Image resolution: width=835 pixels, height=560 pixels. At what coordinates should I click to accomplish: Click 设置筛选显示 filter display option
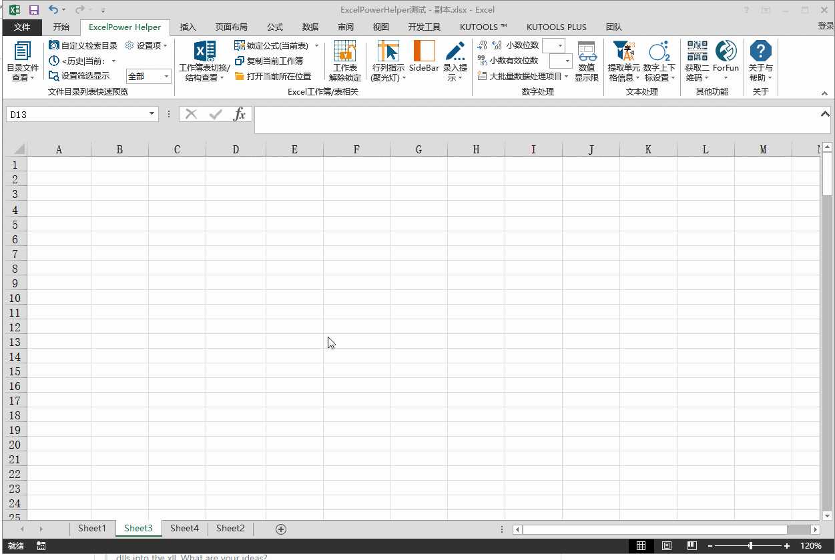point(79,76)
